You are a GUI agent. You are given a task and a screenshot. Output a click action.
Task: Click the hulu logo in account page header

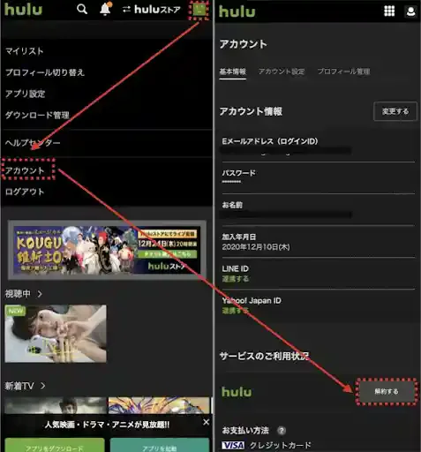tap(237, 11)
